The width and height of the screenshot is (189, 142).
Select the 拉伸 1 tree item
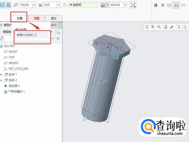13,74
